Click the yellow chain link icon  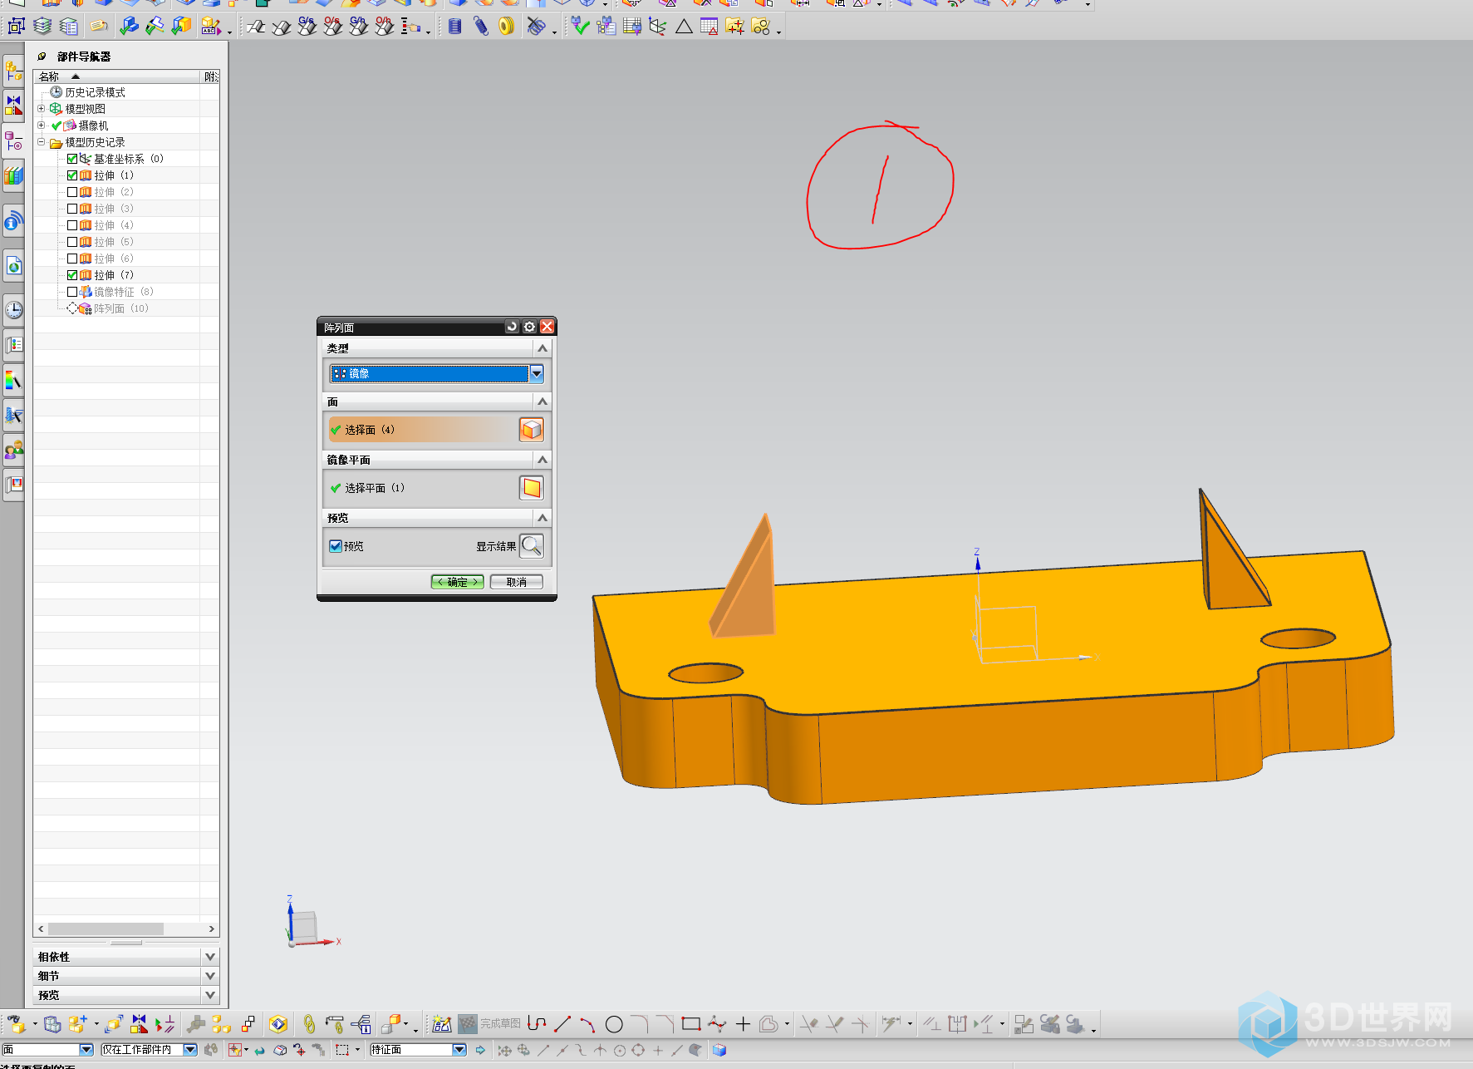coord(309,1024)
